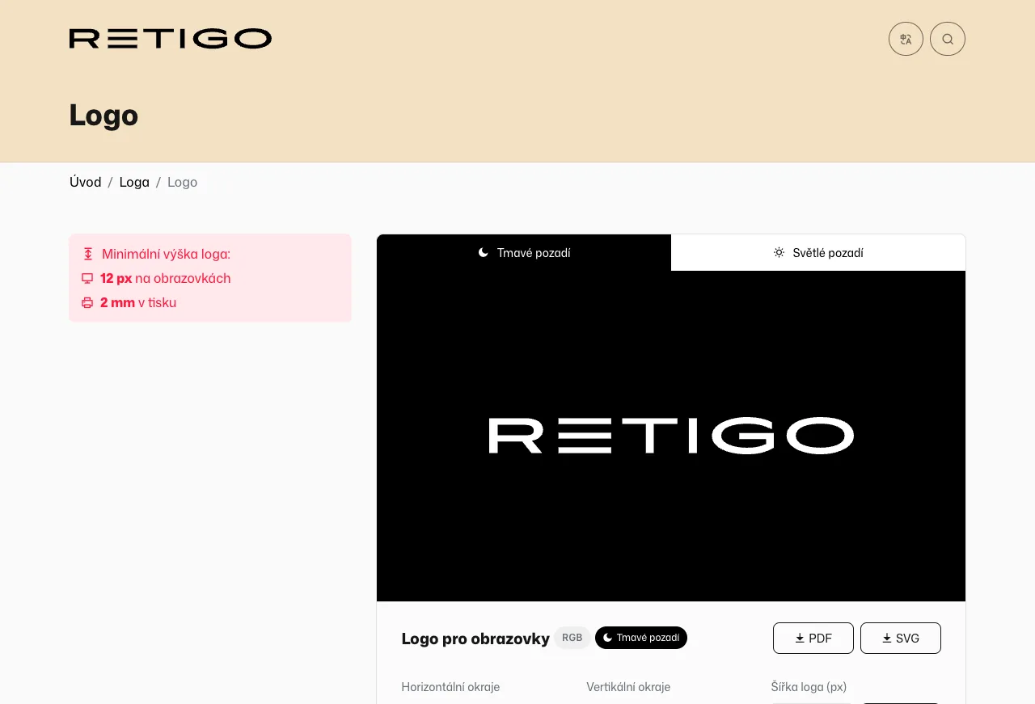Download logo as PDF
Screen dimensions: 1035x704
pos(813,638)
